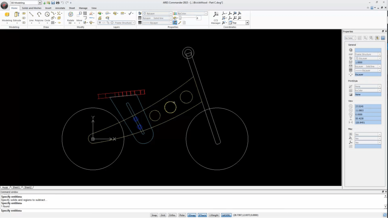Click the blue ByLayer transparency field in Properties
The height and width of the screenshot is (218, 388).
(368, 75)
